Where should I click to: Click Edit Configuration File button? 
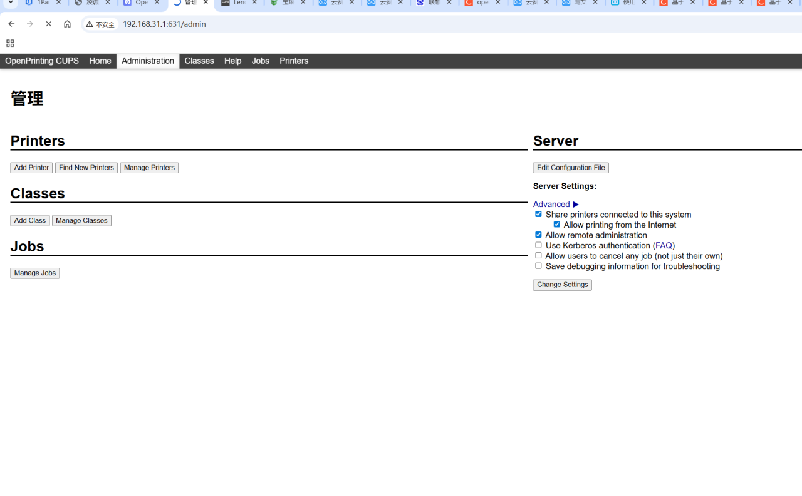(570, 168)
